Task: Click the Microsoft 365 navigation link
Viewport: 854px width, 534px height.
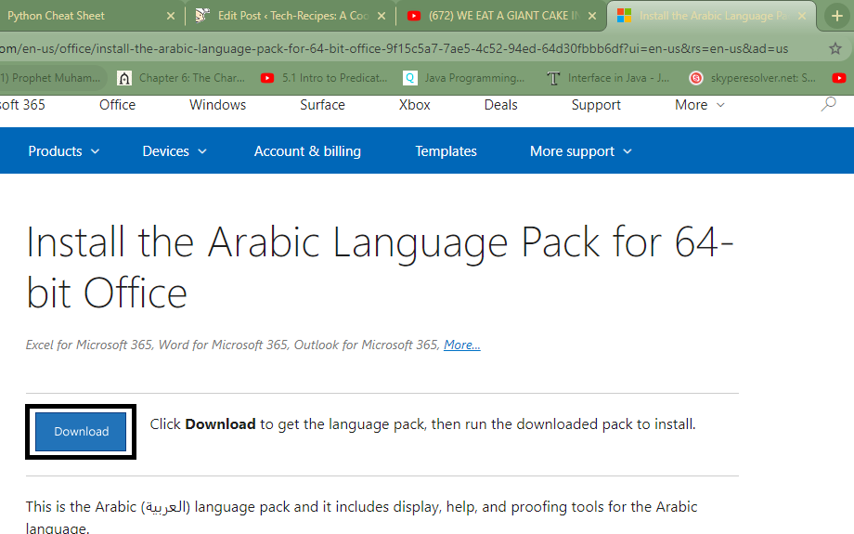Action: 22,105
